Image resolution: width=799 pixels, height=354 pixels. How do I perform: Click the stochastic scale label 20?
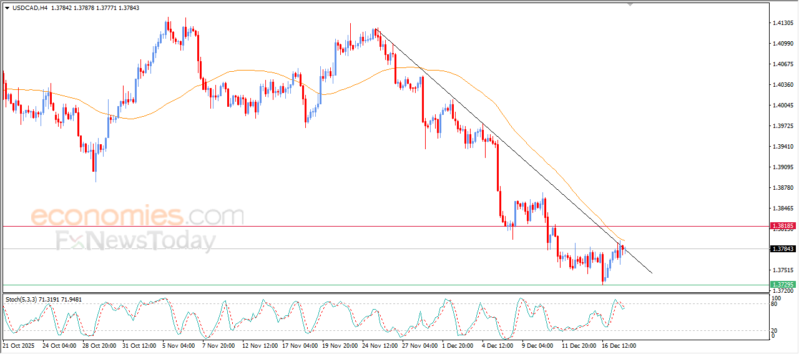point(775,330)
